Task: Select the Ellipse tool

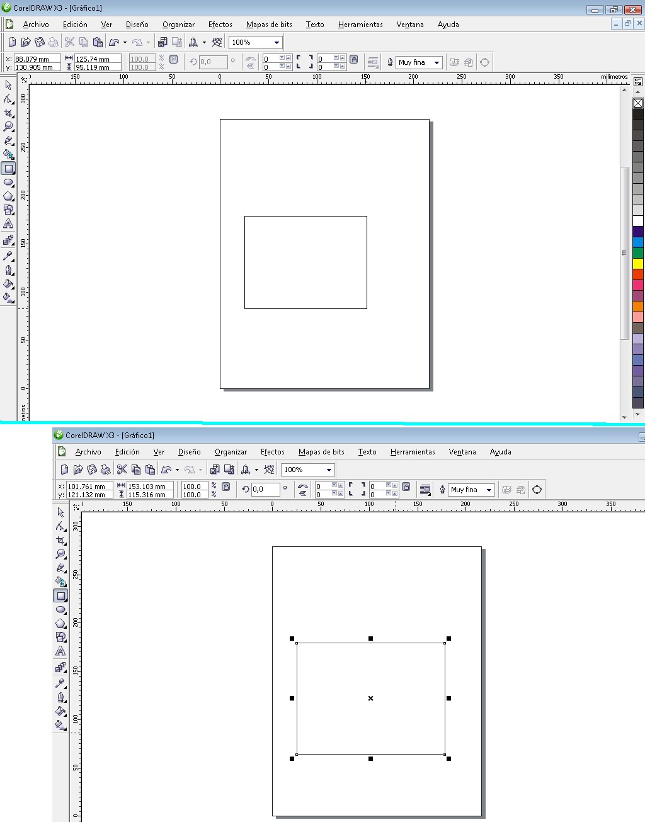Action: [x=8, y=183]
